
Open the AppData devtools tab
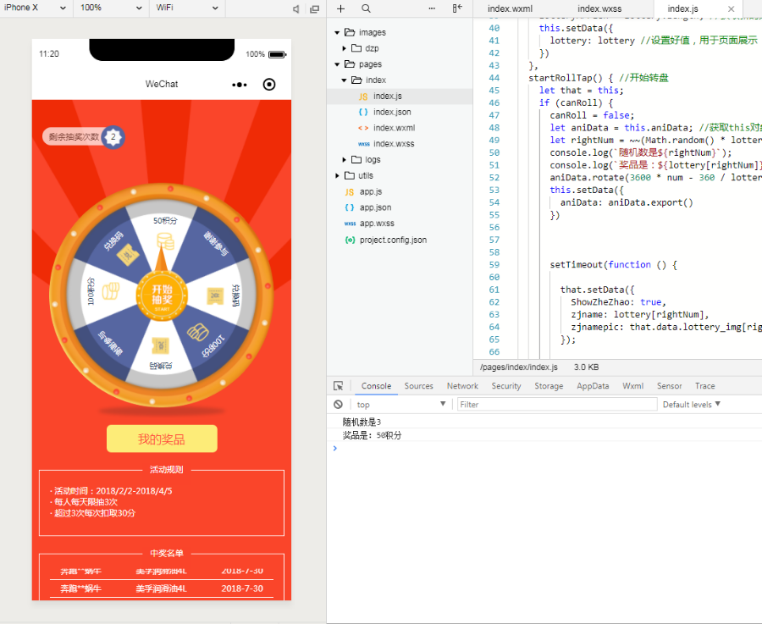(x=593, y=386)
